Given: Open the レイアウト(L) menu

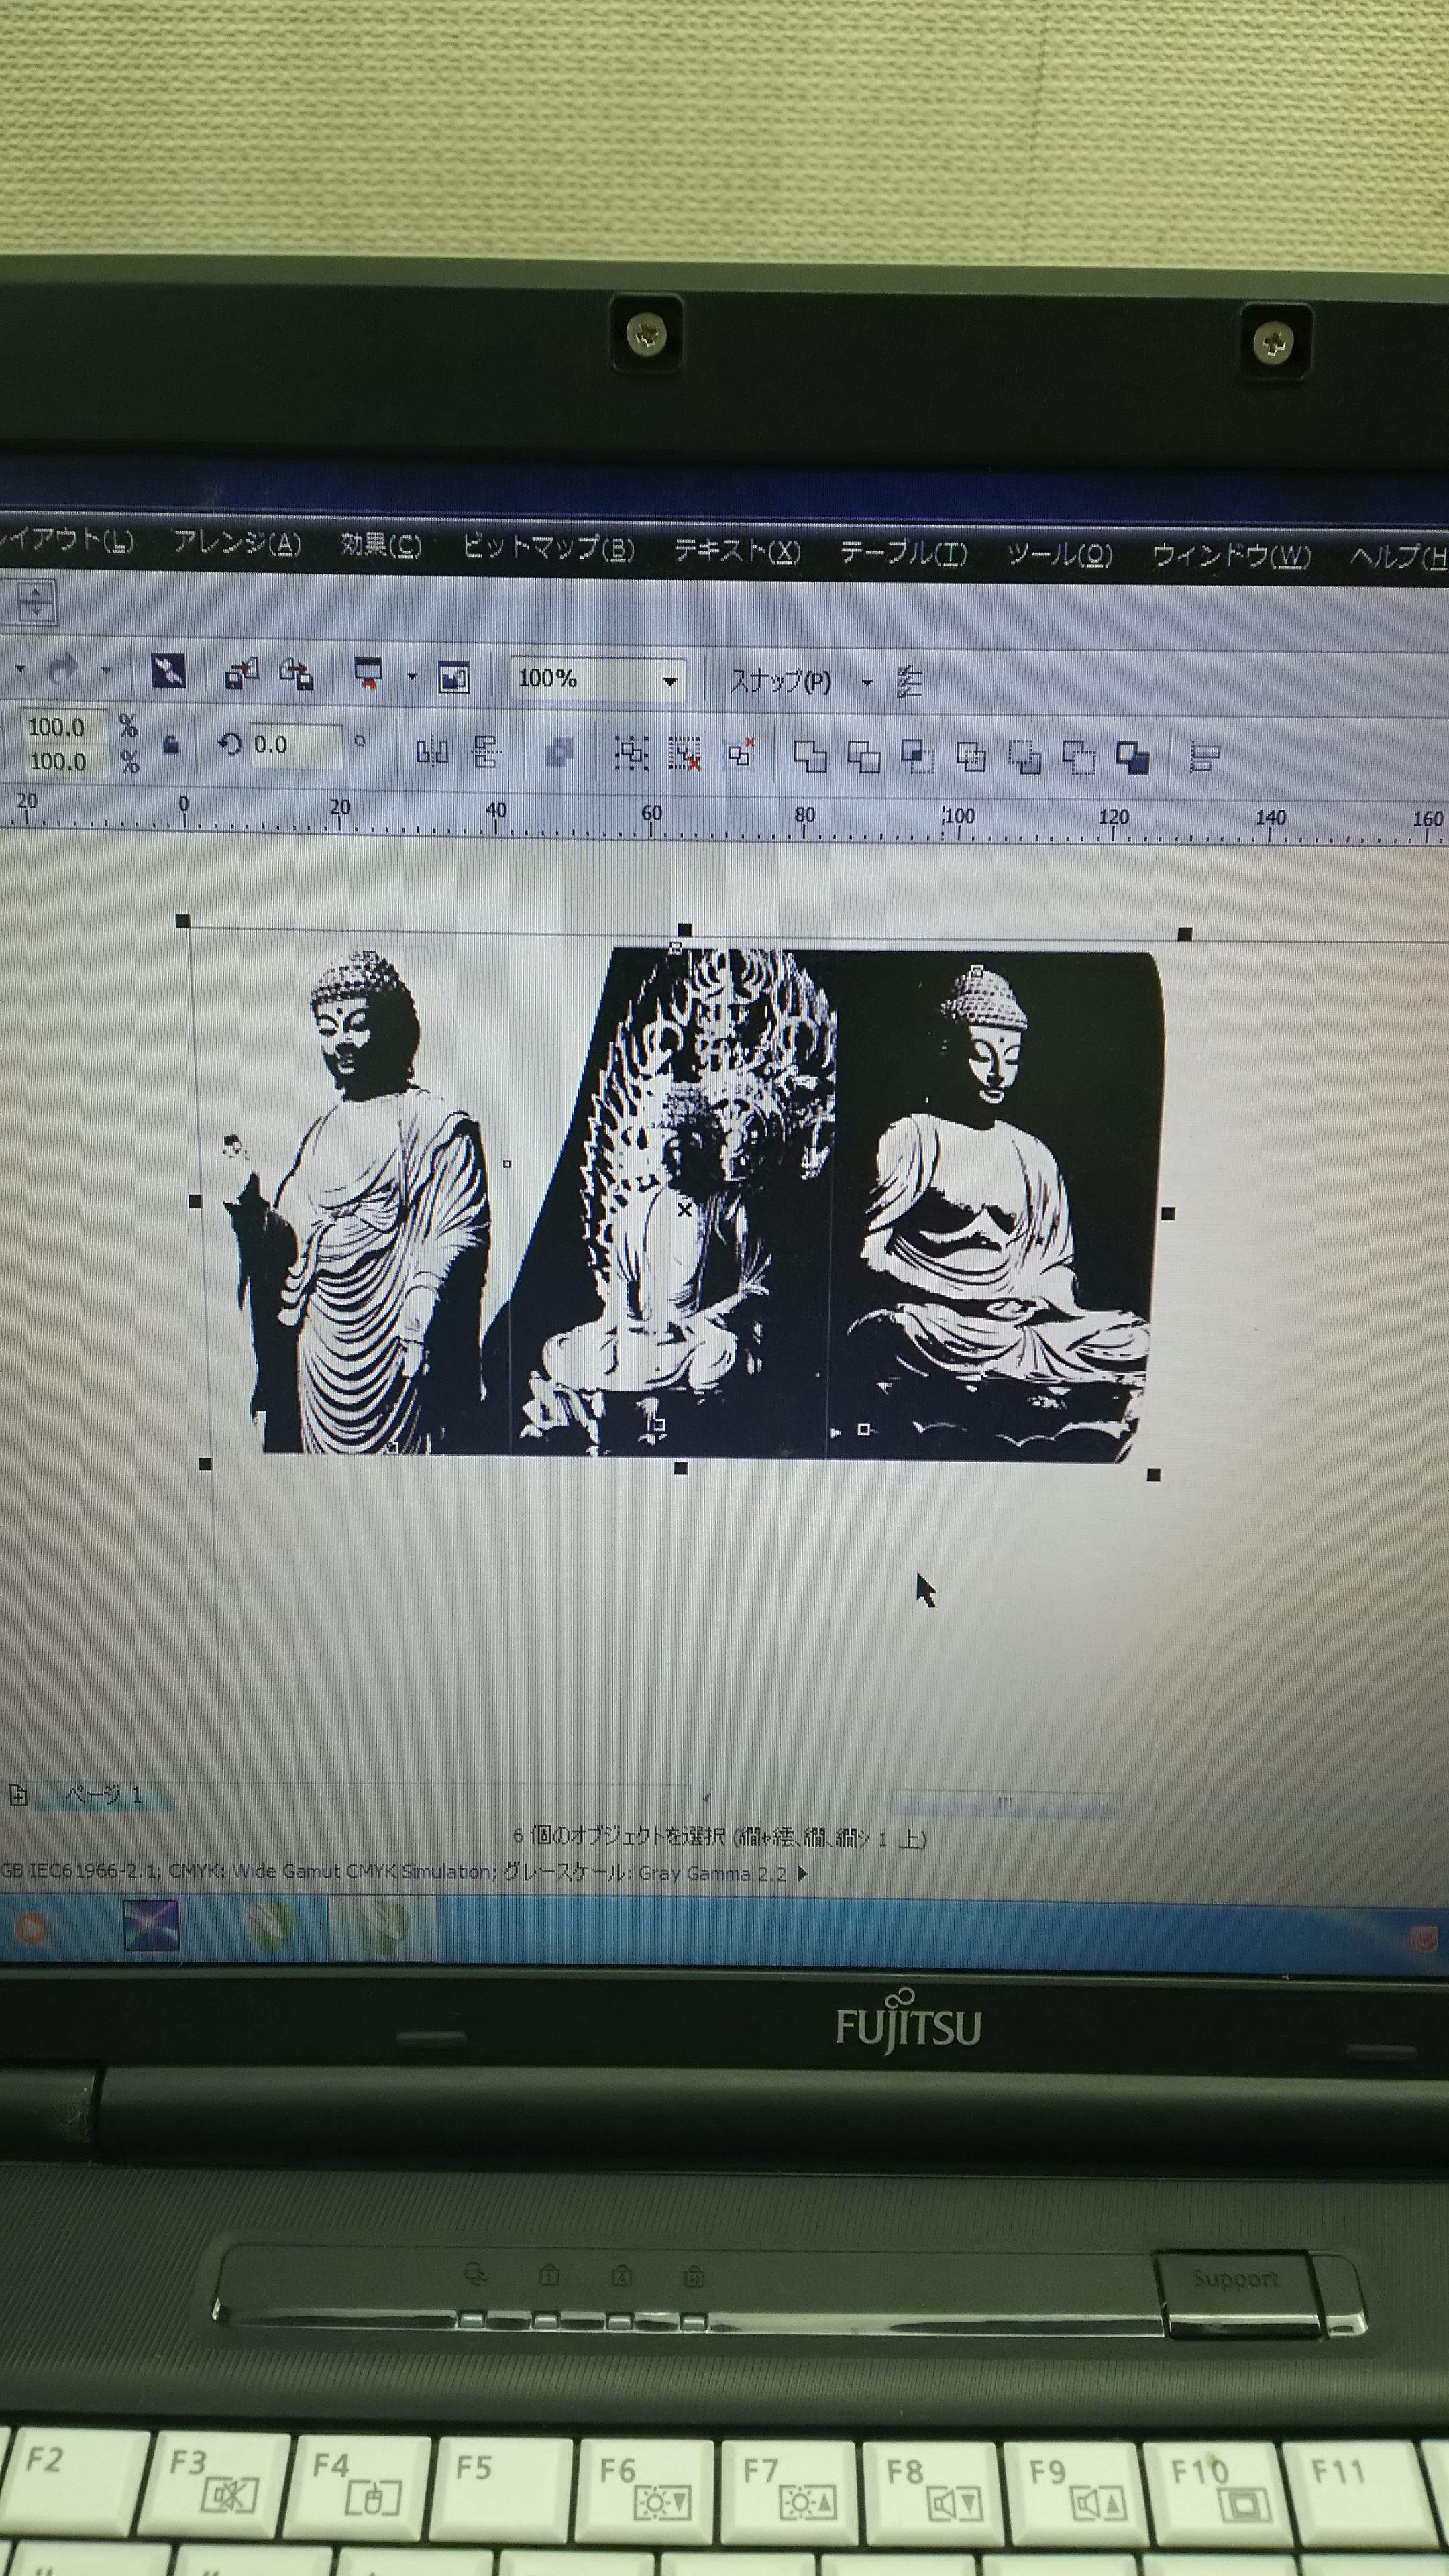Looking at the screenshot, I should 66,541.
